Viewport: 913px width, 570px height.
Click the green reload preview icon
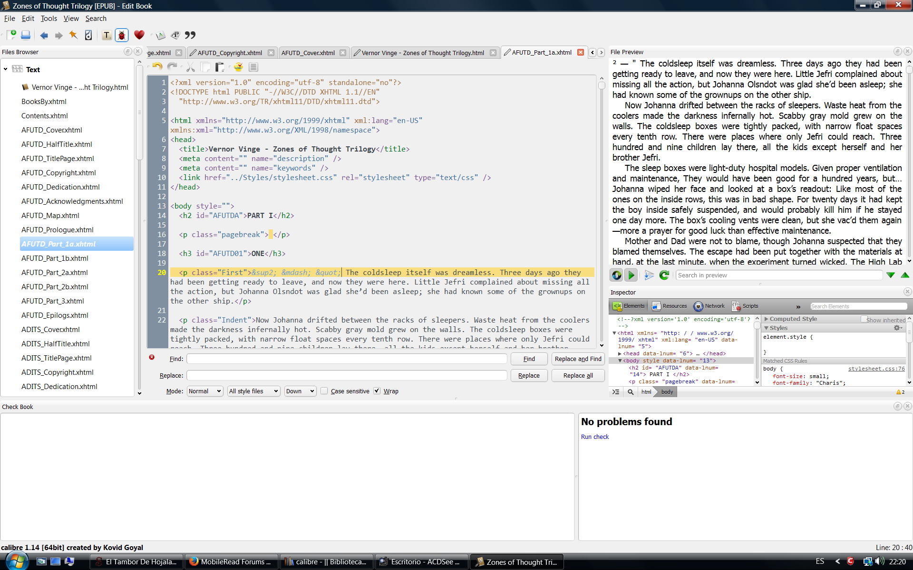click(664, 275)
